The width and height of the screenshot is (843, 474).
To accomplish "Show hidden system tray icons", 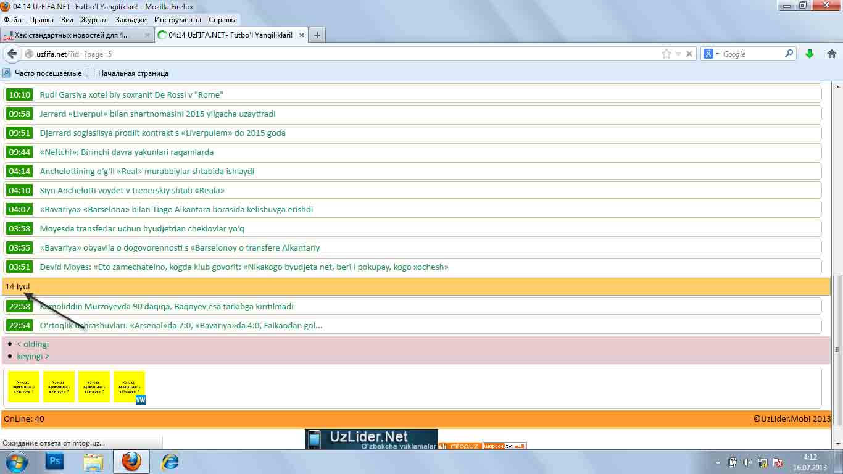I will (x=718, y=462).
